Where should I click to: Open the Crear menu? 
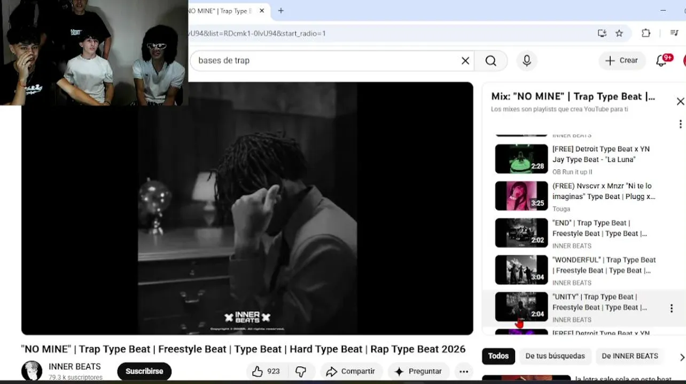(x=622, y=61)
